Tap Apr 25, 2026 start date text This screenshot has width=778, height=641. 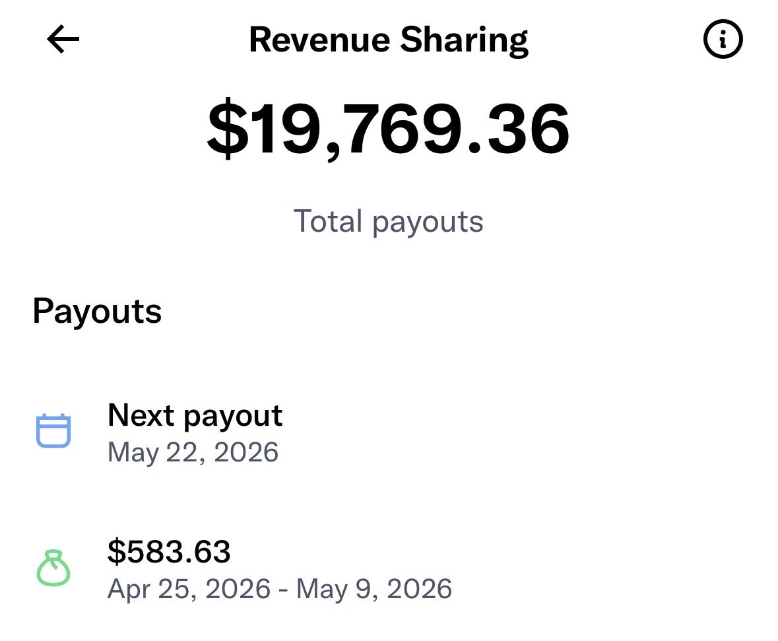pos(189,589)
